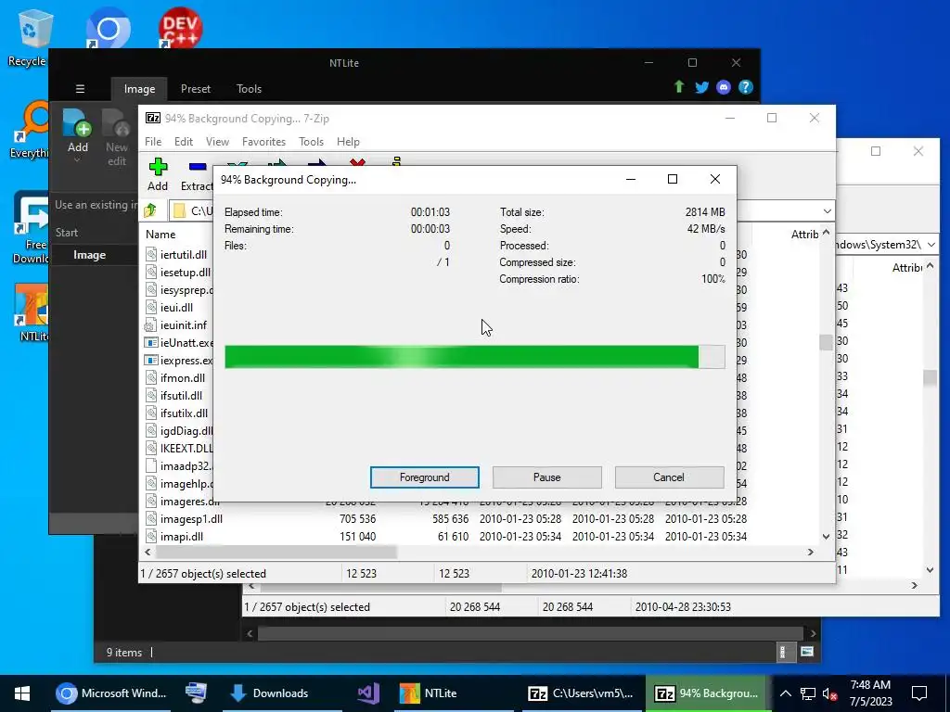Click the ieuinit.inf file icon
Screen dimensions: 950x712
[150, 325]
